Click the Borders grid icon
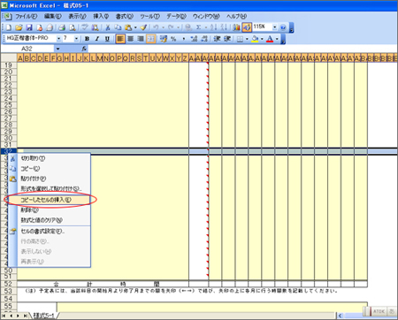398x320 pixels. coord(240,39)
